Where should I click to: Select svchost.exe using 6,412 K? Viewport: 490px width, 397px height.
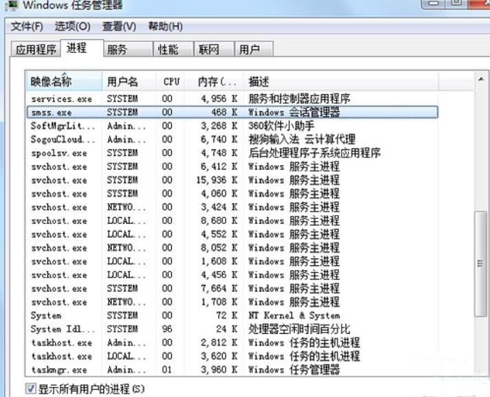pyautogui.click(x=232, y=166)
